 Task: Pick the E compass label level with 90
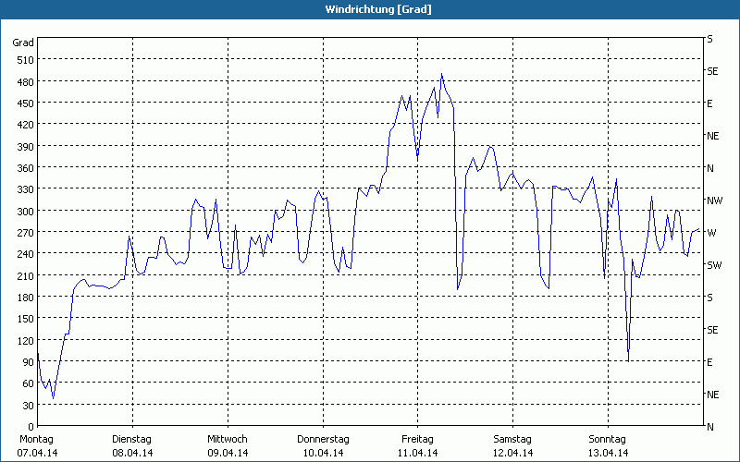pyautogui.click(x=709, y=362)
